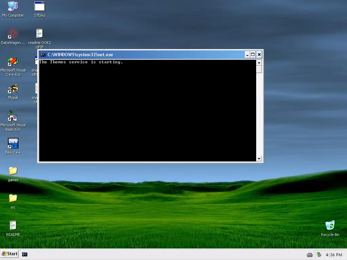Select the Dev-C++ shortcut icon

click(x=13, y=146)
